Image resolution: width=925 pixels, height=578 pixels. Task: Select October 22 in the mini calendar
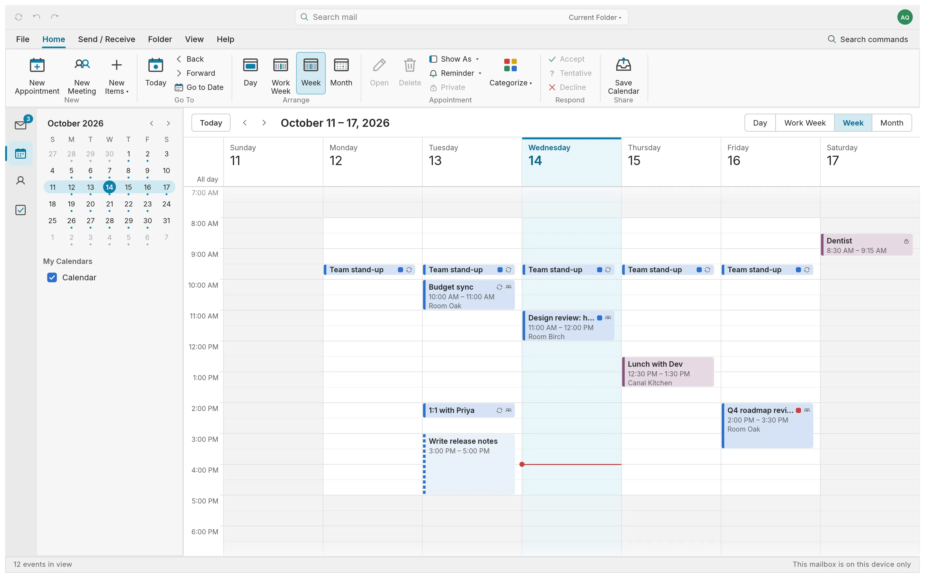(x=128, y=204)
